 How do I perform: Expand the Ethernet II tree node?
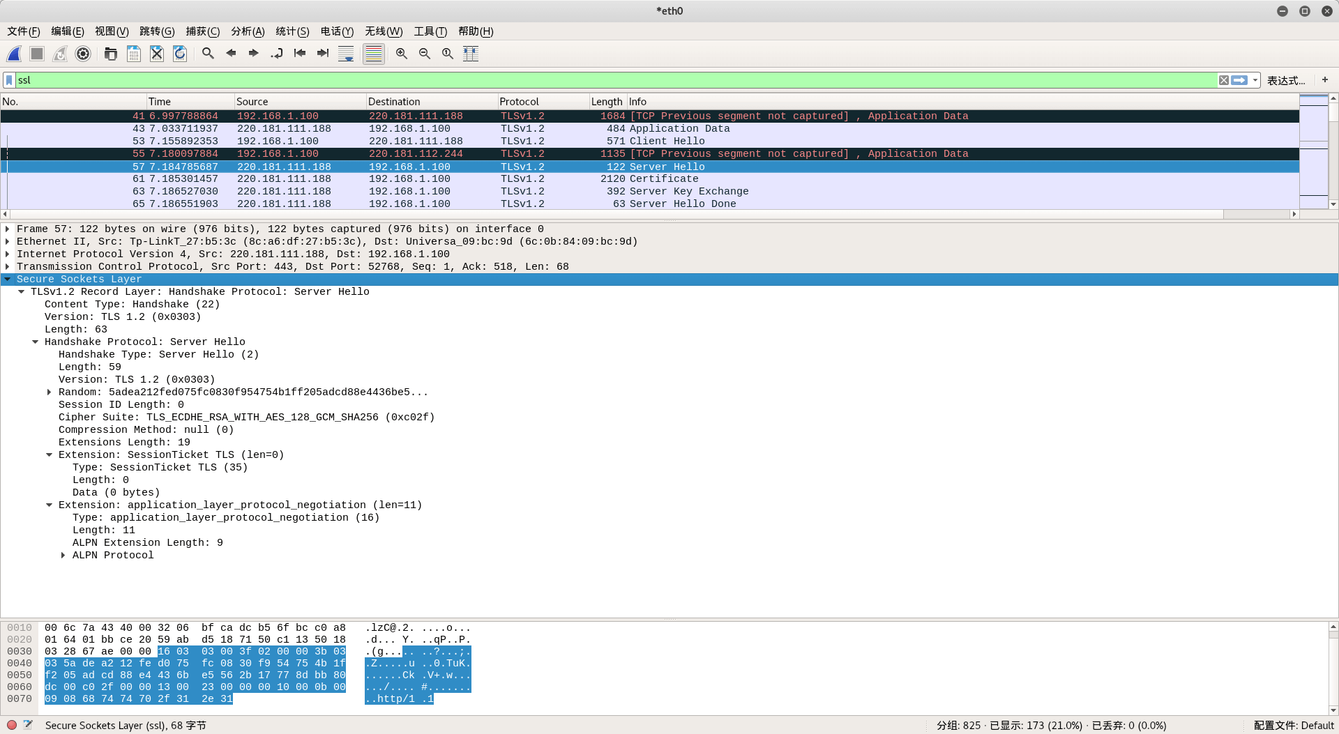(8, 241)
